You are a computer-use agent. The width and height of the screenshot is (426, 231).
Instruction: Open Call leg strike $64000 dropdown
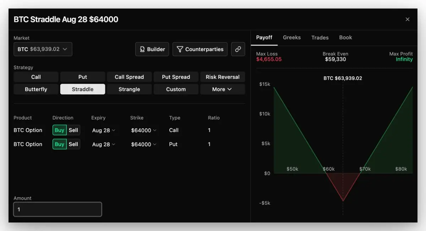point(144,130)
